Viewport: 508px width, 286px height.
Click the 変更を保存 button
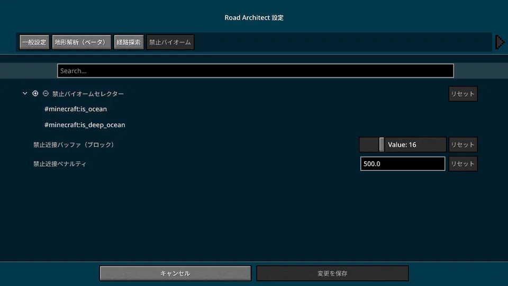(x=332, y=273)
